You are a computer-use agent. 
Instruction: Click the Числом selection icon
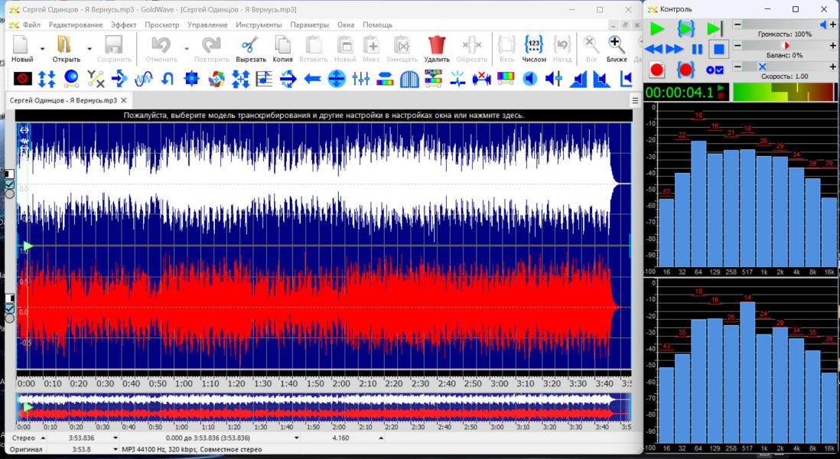tap(534, 45)
